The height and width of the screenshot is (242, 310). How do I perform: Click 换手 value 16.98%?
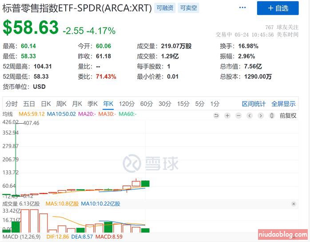248,46
